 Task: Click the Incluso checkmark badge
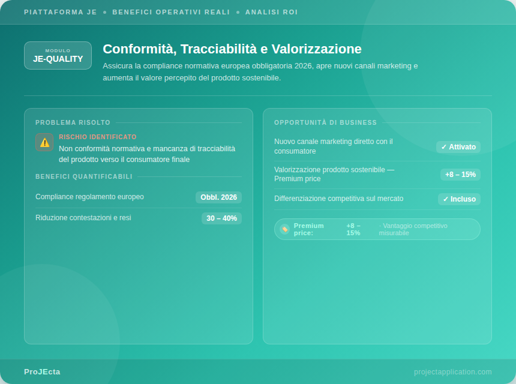point(459,199)
